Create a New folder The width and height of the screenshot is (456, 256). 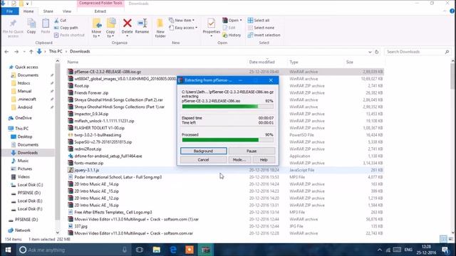[x=160, y=28]
